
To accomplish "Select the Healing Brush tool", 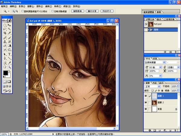I will point(5,38).
